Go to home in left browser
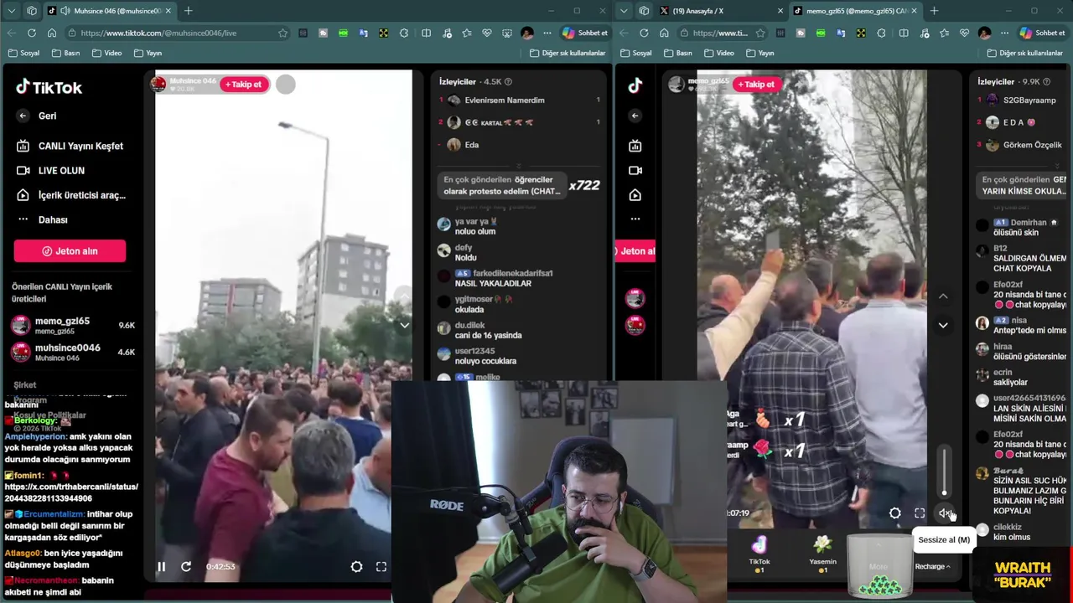 point(52,33)
